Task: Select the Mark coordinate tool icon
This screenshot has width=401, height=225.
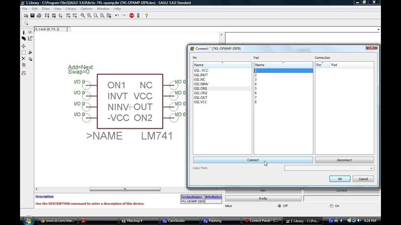Action: tap(30, 38)
